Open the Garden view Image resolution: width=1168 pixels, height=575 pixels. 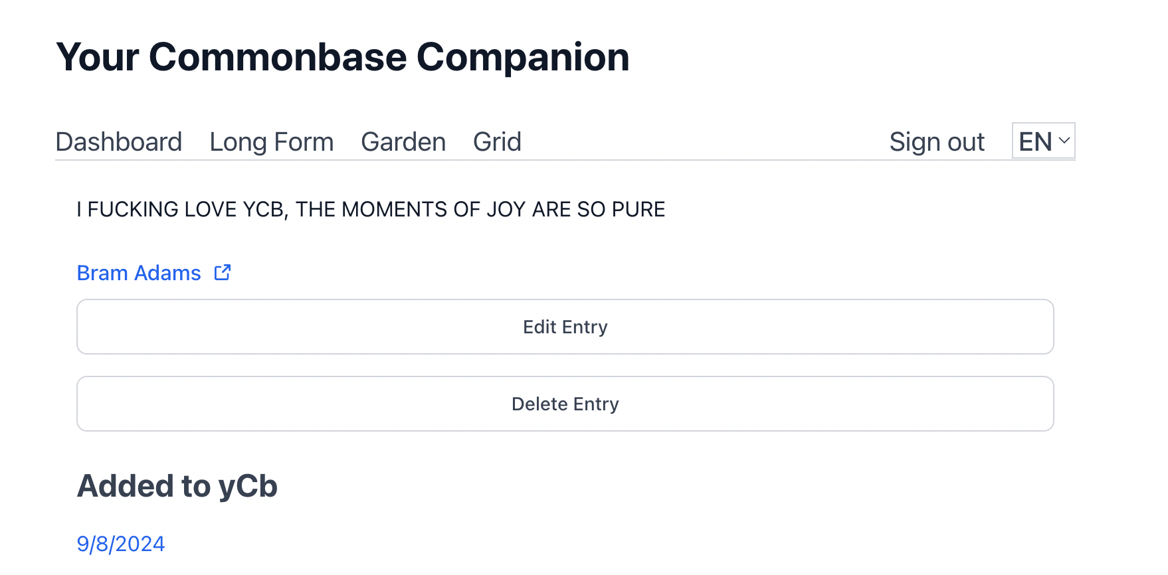(403, 142)
